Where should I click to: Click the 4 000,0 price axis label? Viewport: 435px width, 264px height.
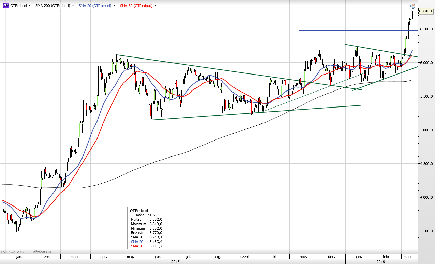pos(426,197)
